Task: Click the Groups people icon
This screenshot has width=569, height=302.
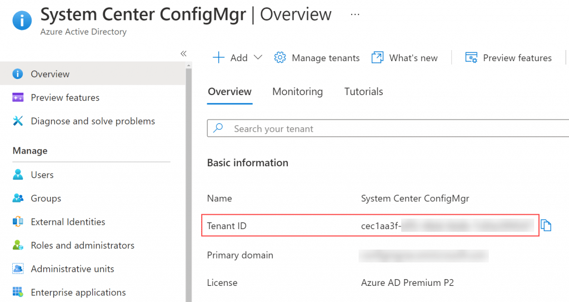Action: point(18,198)
